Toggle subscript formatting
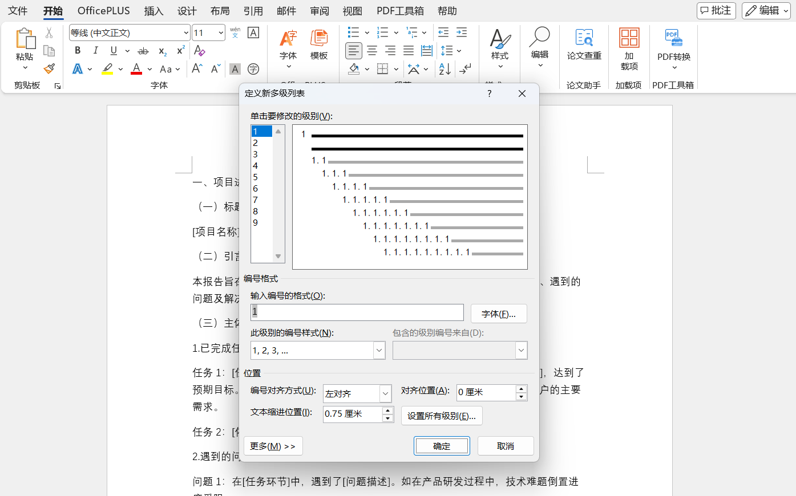This screenshot has width=796, height=496. click(x=163, y=51)
